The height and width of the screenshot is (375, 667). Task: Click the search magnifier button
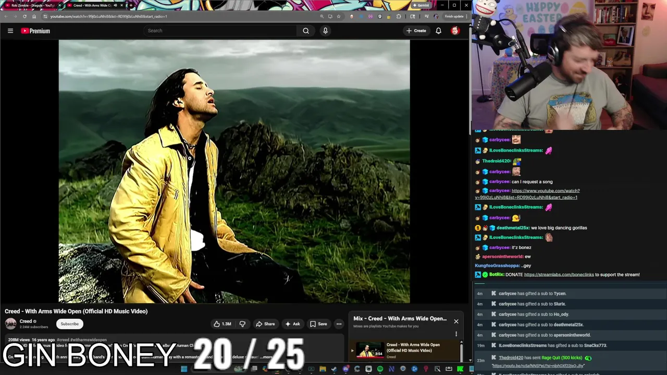click(x=306, y=31)
